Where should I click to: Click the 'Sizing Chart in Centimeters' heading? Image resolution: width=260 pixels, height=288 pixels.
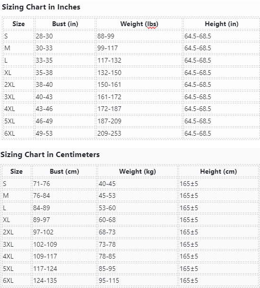pos(50,155)
